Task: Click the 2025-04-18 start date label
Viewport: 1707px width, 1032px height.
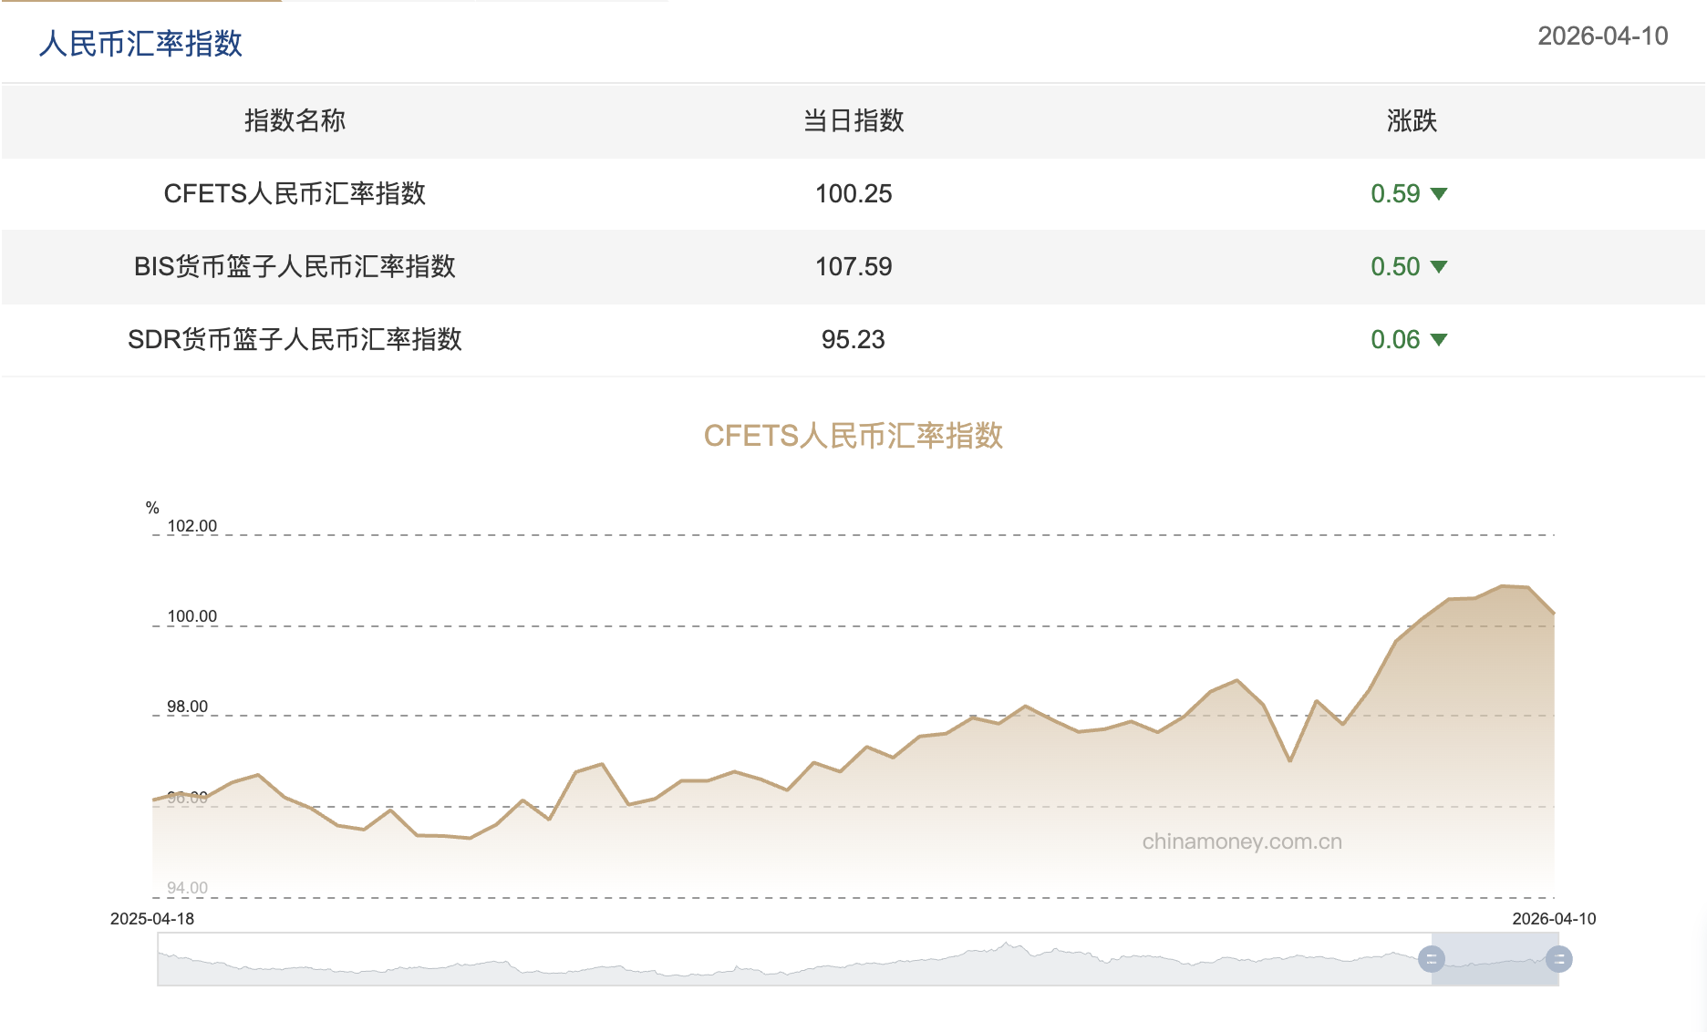Action: click(x=153, y=919)
